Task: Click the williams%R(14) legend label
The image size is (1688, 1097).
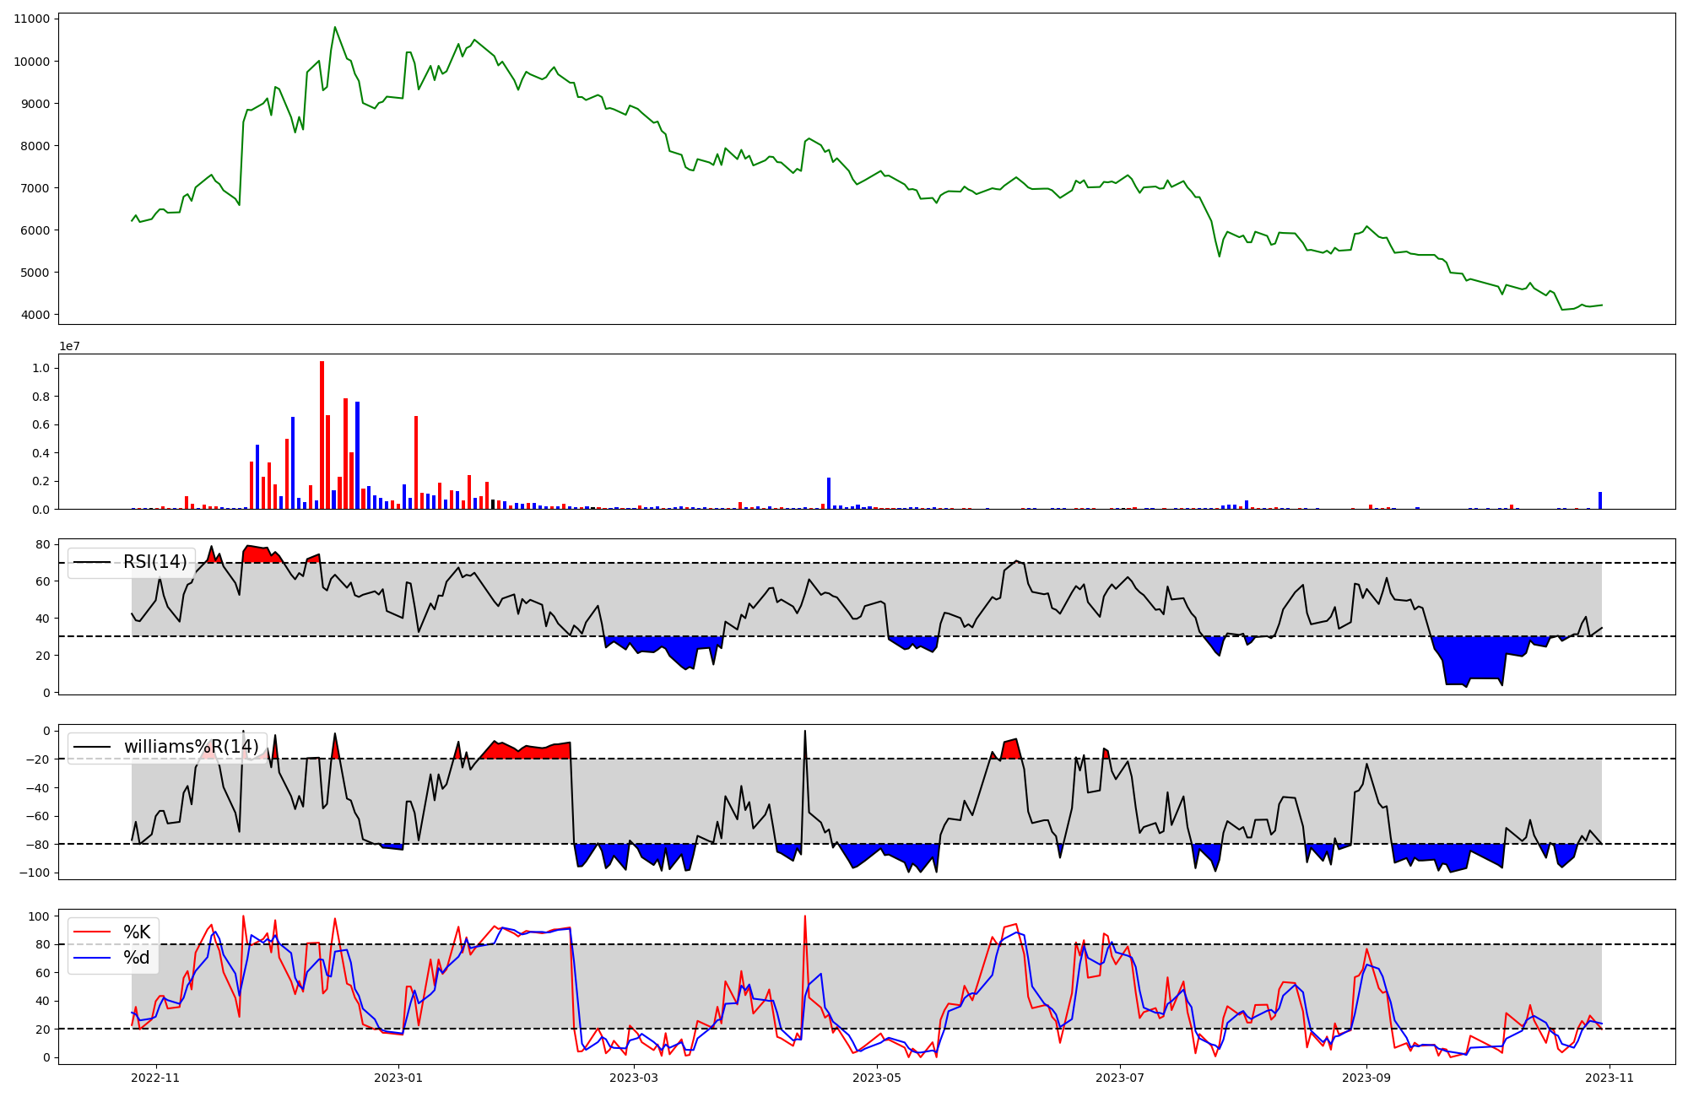Action: point(191,747)
